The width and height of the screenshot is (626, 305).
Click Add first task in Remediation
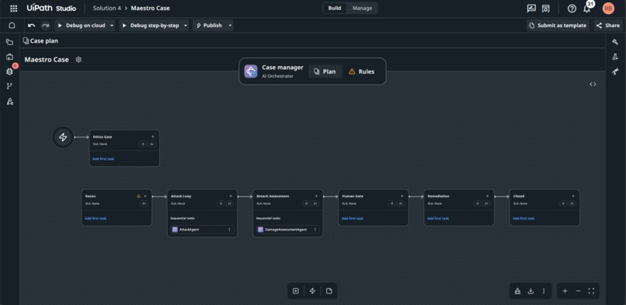click(x=438, y=219)
